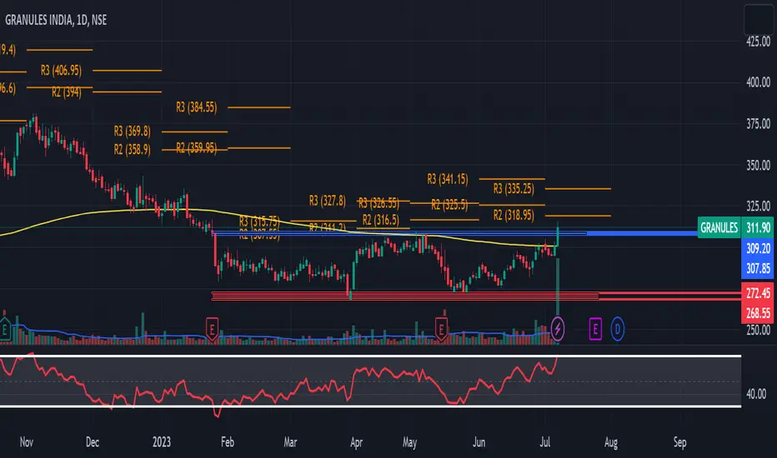The image size is (777, 458).
Task: Open the purple upcoming earnings E marker
Action: (595, 329)
